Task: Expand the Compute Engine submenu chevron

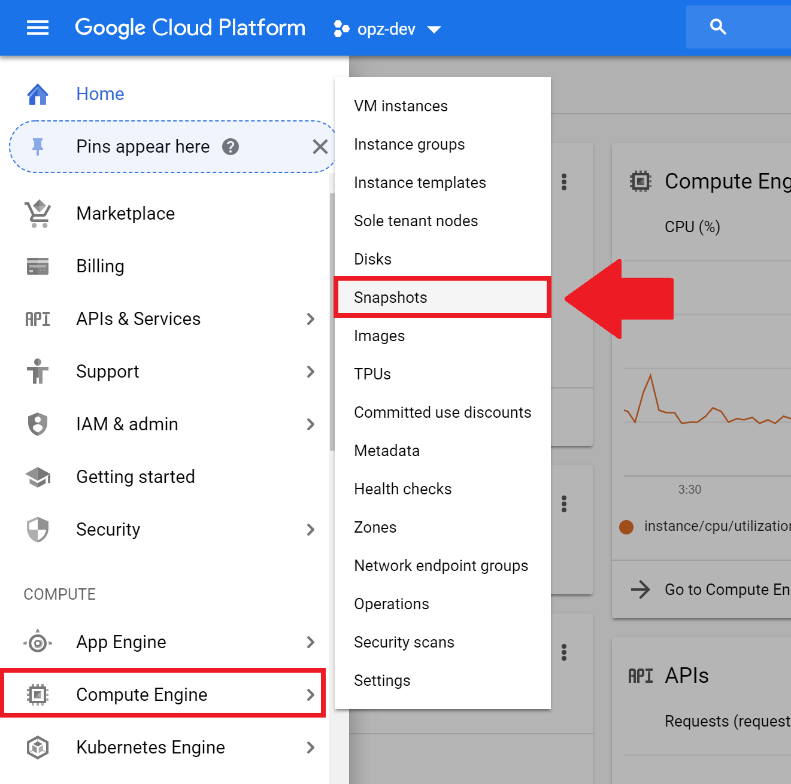Action: [310, 695]
